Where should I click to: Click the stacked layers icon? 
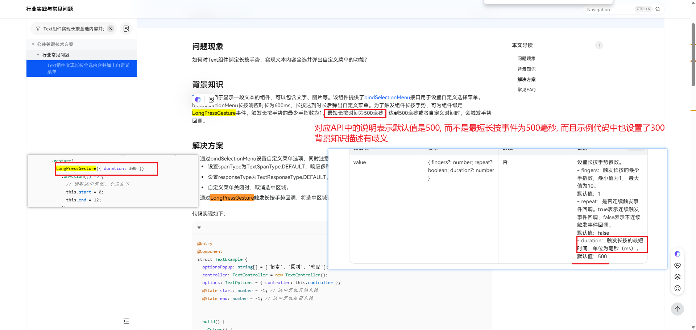(678, 277)
